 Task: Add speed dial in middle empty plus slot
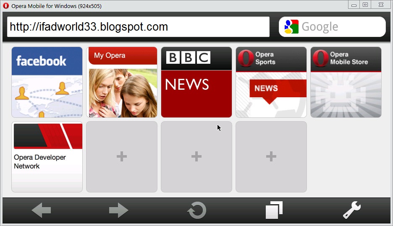pyautogui.click(x=196, y=157)
